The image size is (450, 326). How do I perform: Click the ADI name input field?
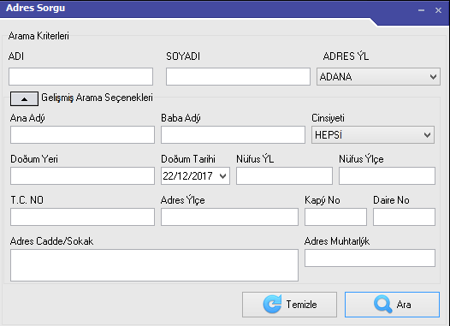tap(80, 77)
